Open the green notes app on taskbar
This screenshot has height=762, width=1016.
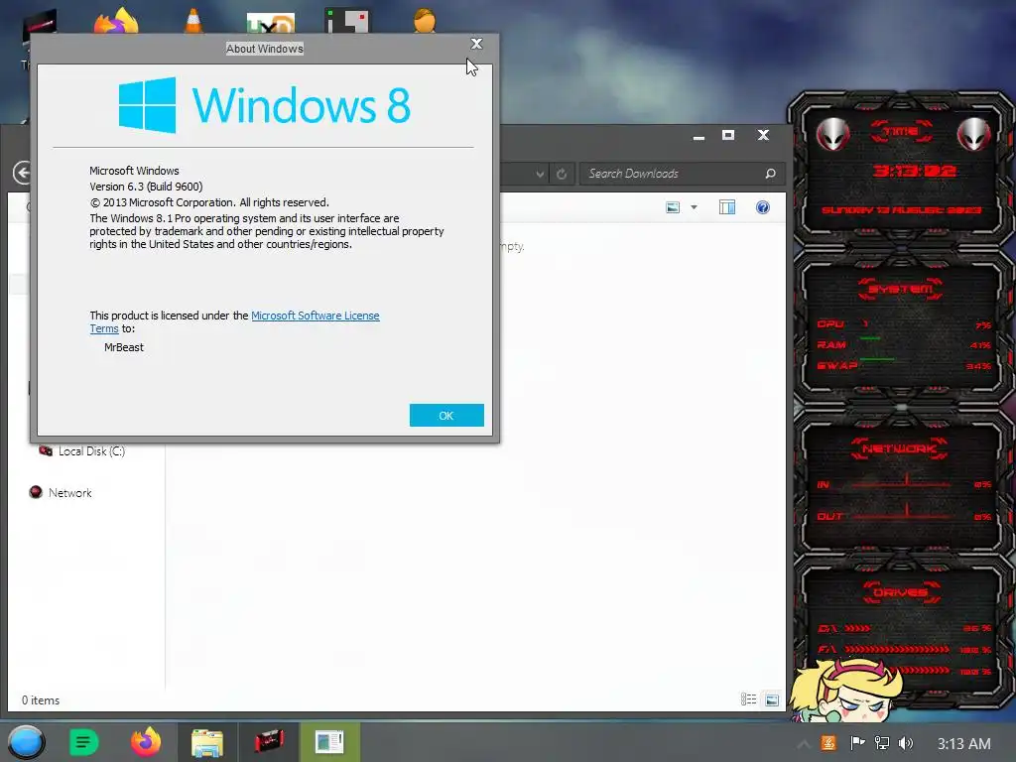(x=83, y=742)
